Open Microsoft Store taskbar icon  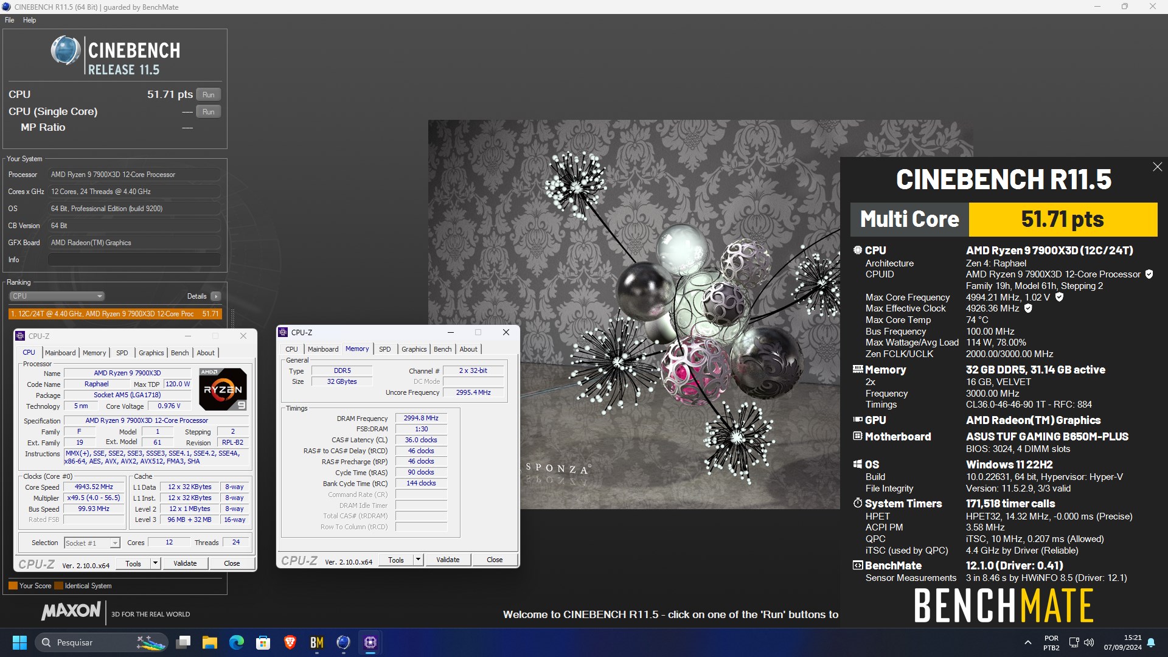263,642
